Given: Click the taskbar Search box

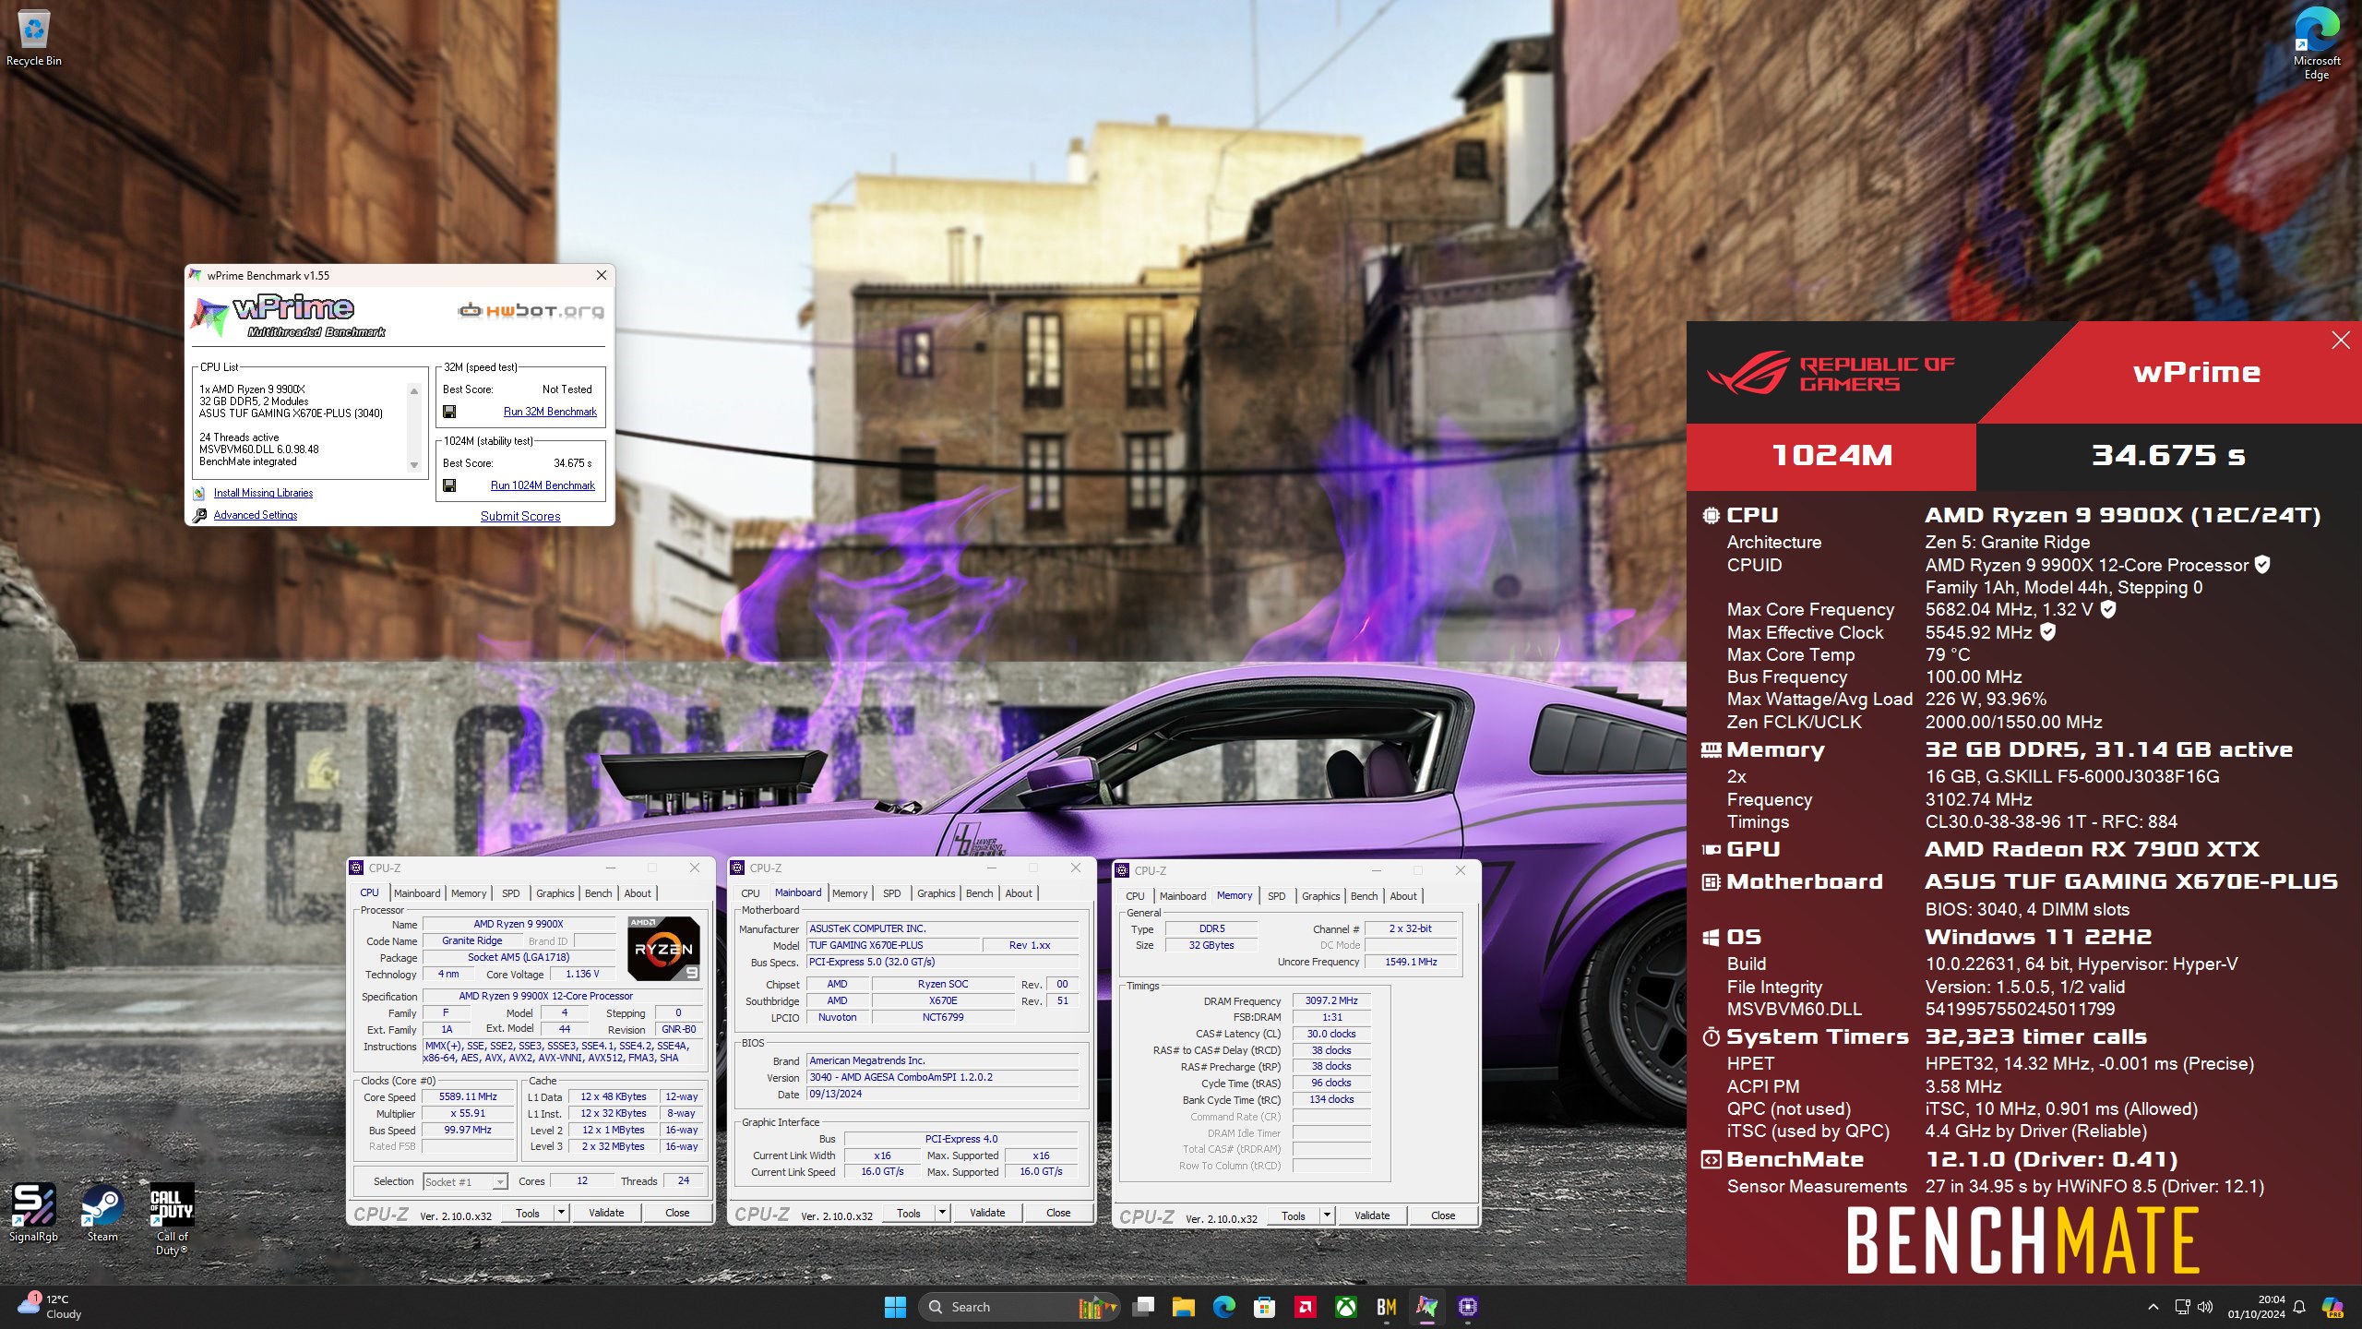Looking at the screenshot, I should coord(1019,1307).
